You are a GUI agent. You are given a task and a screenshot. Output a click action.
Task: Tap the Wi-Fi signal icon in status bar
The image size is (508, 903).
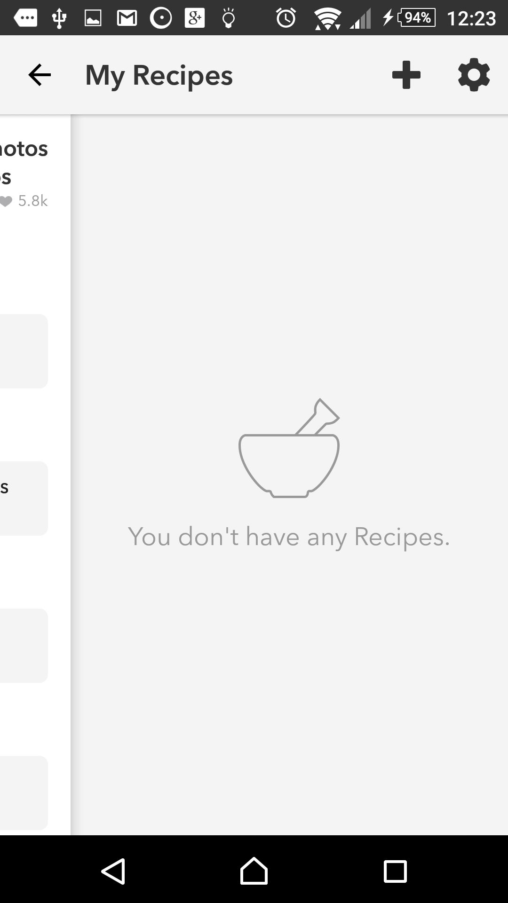pyautogui.click(x=328, y=19)
